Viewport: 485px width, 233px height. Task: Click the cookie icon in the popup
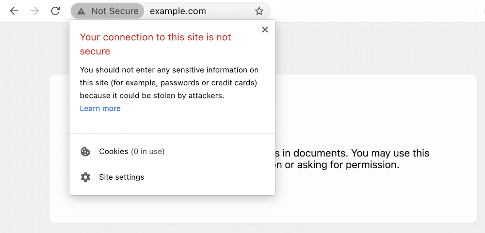pos(85,152)
